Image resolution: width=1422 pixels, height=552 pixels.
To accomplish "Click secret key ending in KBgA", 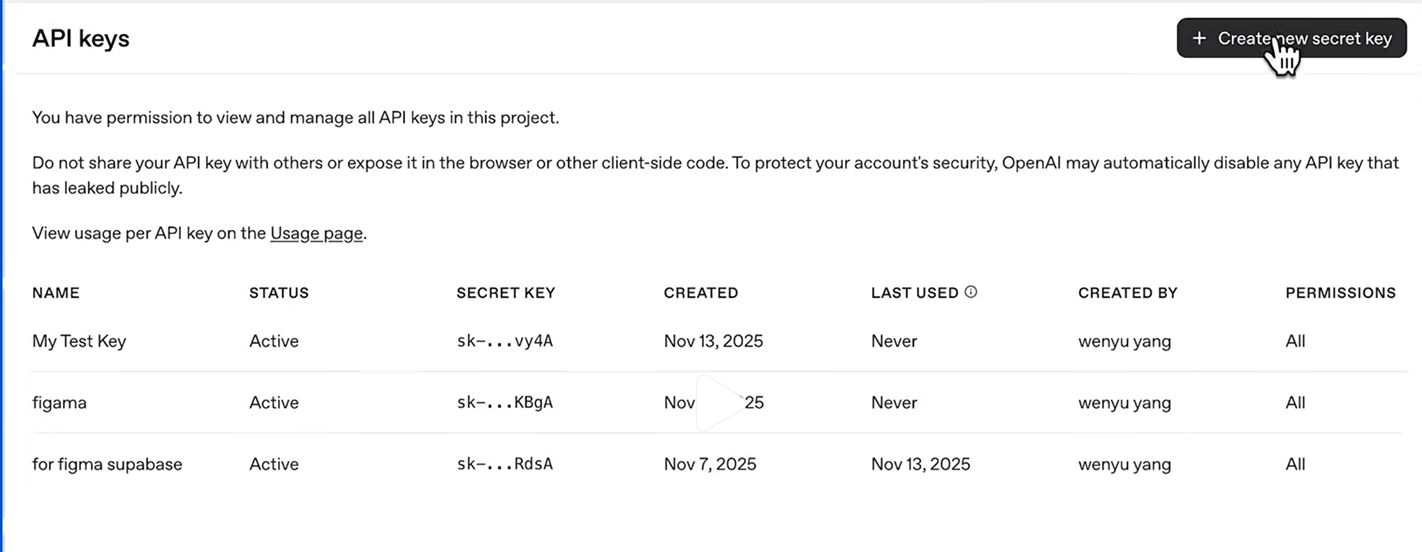I will (504, 402).
